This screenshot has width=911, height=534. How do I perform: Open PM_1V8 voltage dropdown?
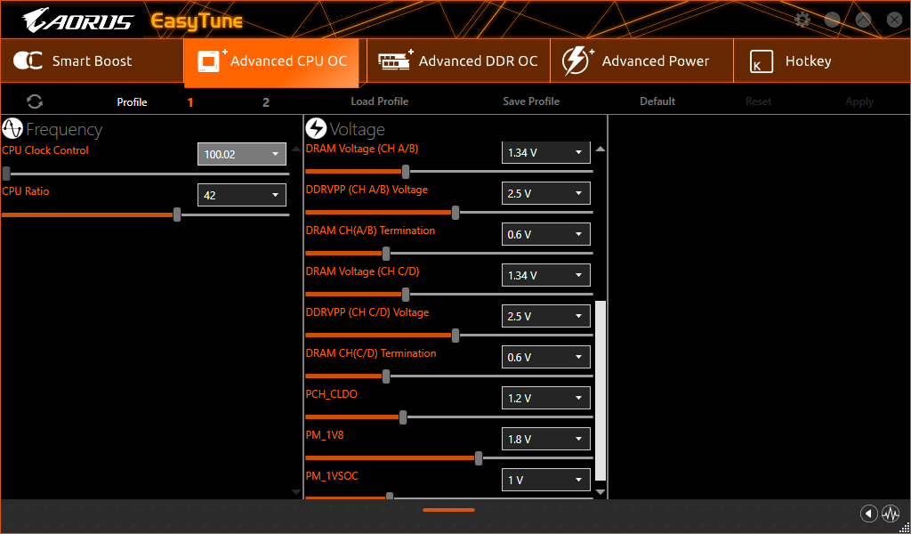pos(545,439)
